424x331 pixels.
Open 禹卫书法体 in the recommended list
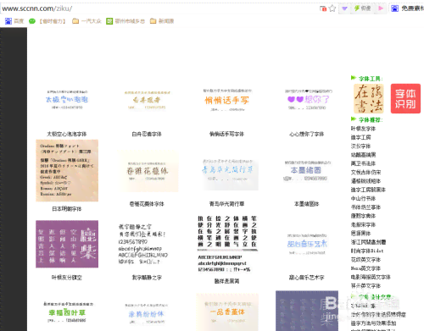pos(363,163)
